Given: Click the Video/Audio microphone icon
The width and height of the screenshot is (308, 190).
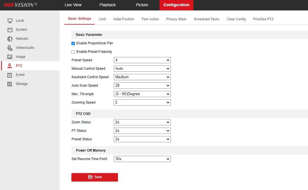Looking at the screenshot, I should [x=10, y=48].
